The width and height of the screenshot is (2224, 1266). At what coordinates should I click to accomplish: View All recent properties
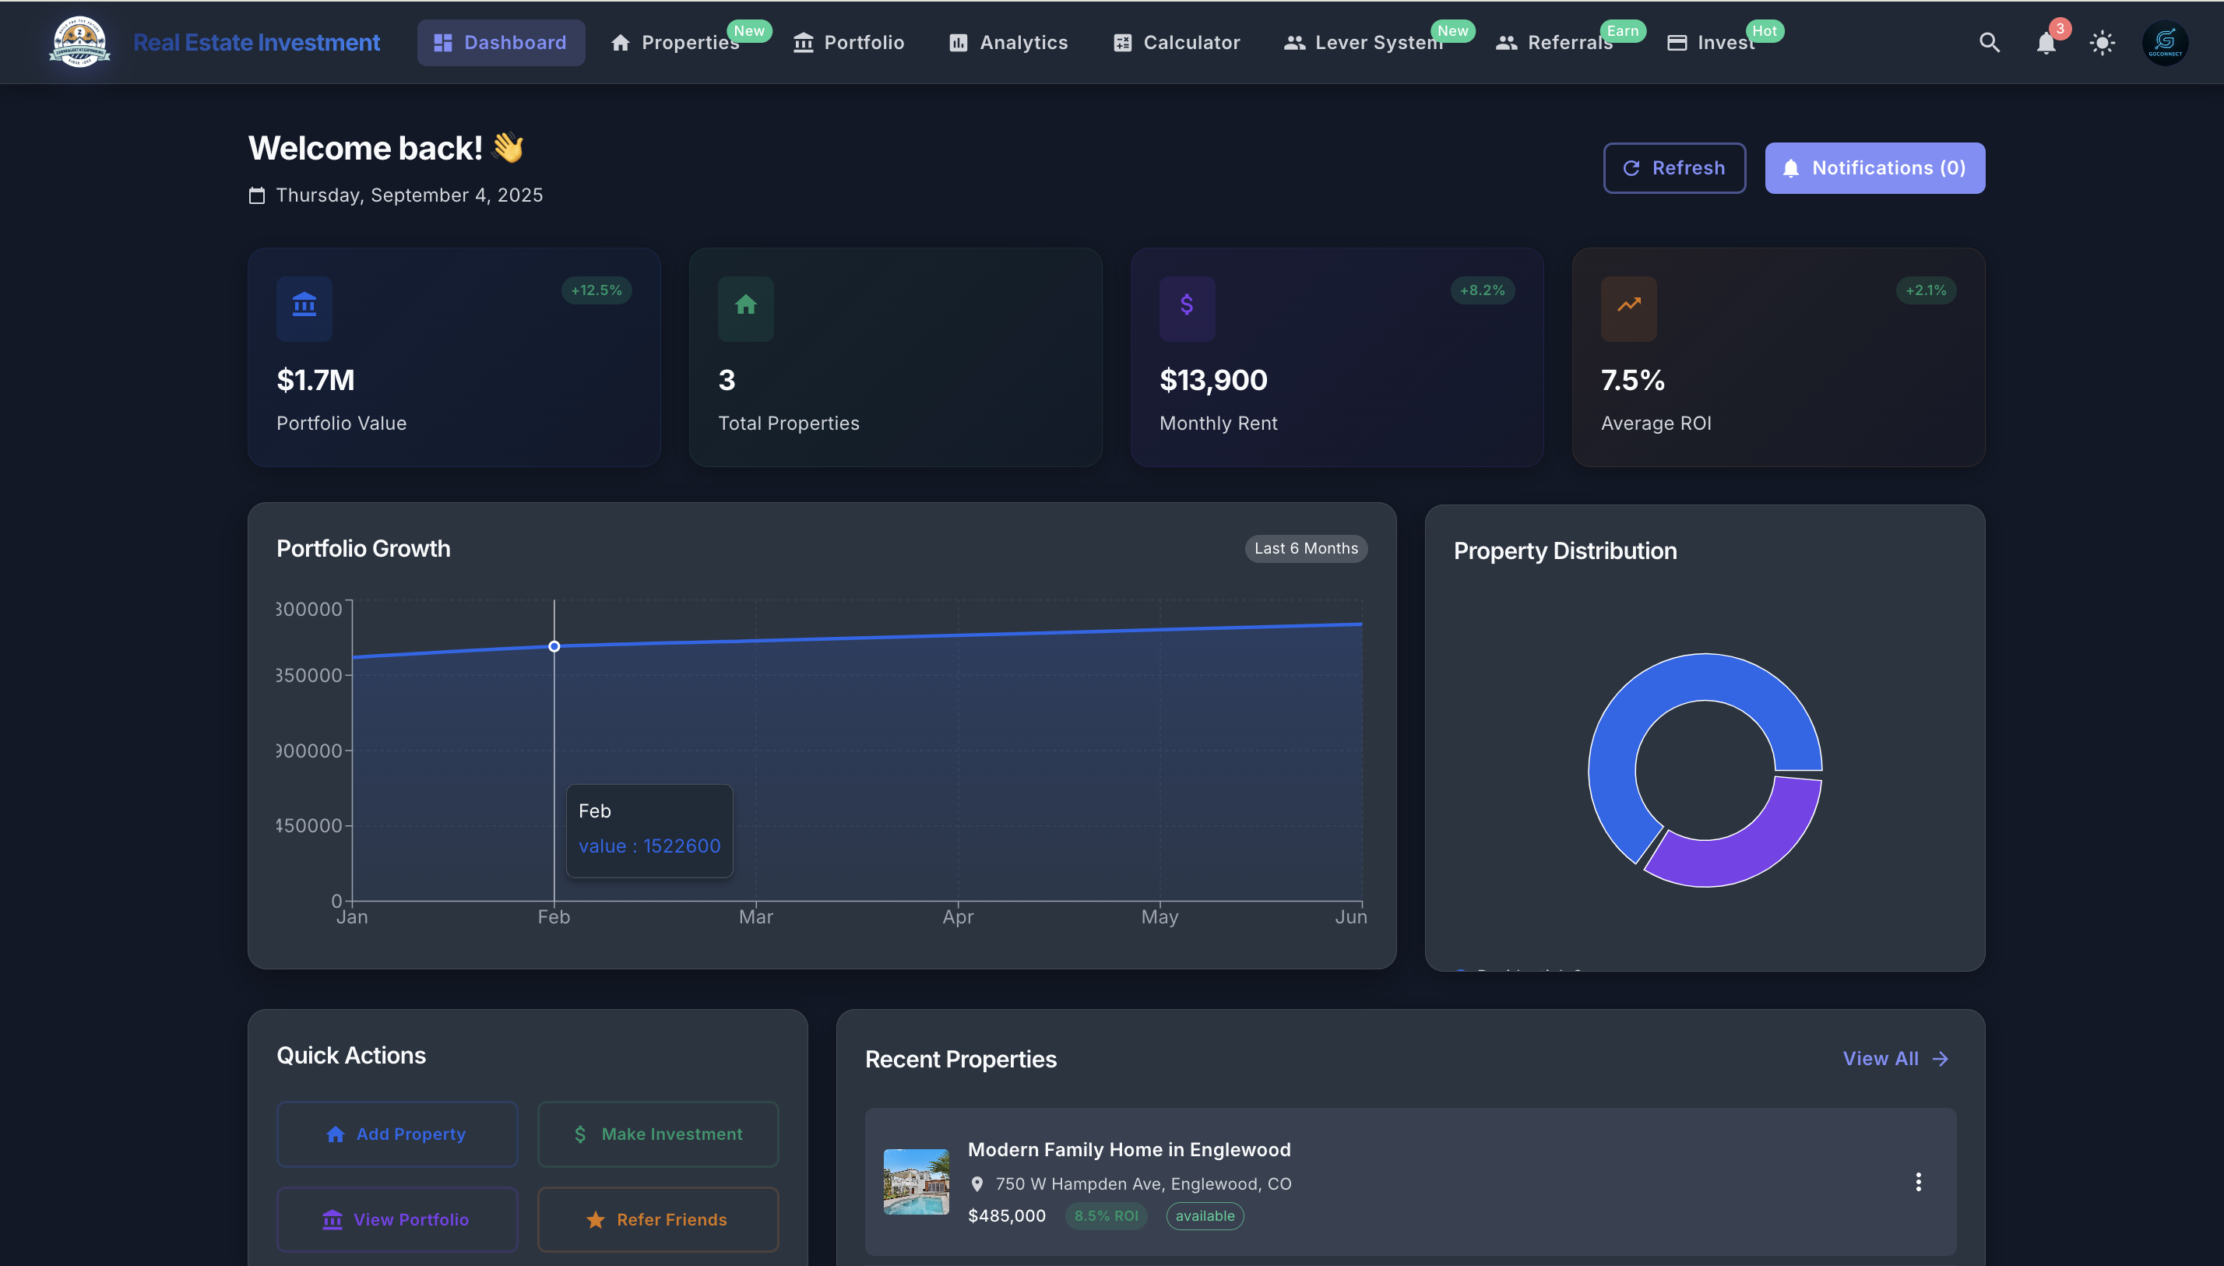pyautogui.click(x=1895, y=1058)
